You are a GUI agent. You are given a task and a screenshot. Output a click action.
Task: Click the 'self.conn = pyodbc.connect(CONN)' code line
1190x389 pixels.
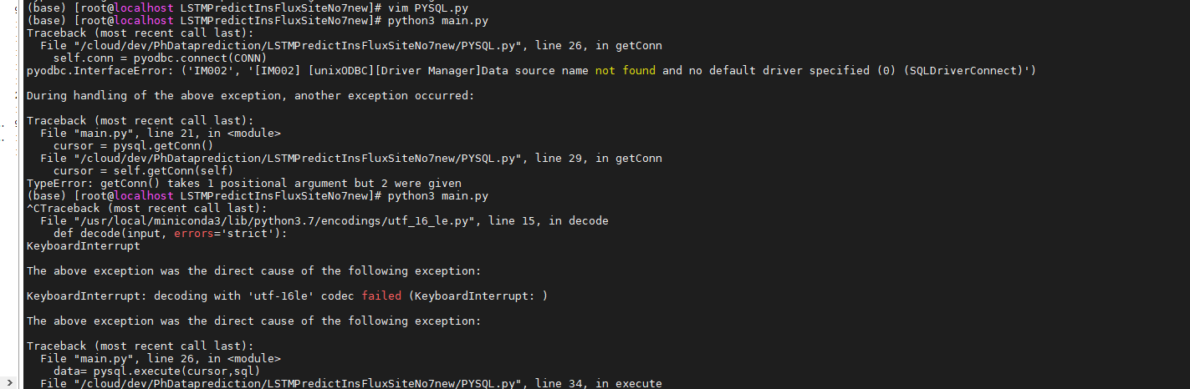pos(159,58)
